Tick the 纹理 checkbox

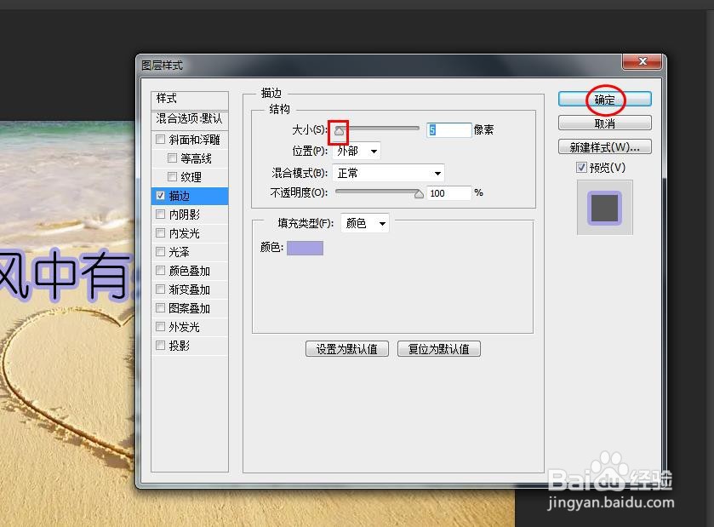pos(172,177)
